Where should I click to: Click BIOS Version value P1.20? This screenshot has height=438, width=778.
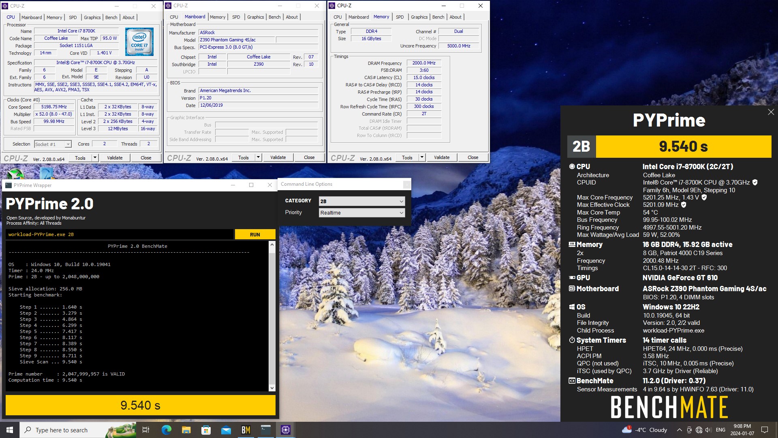[x=258, y=98]
